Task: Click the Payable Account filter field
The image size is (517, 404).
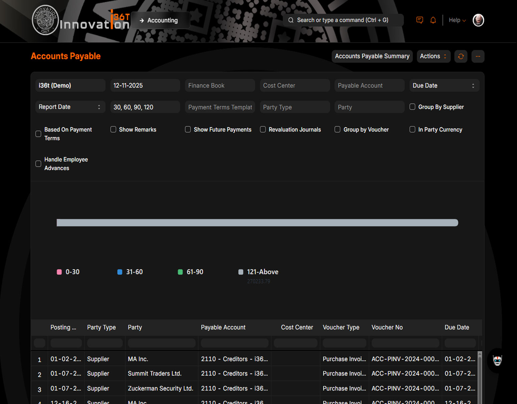Action: [369, 85]
